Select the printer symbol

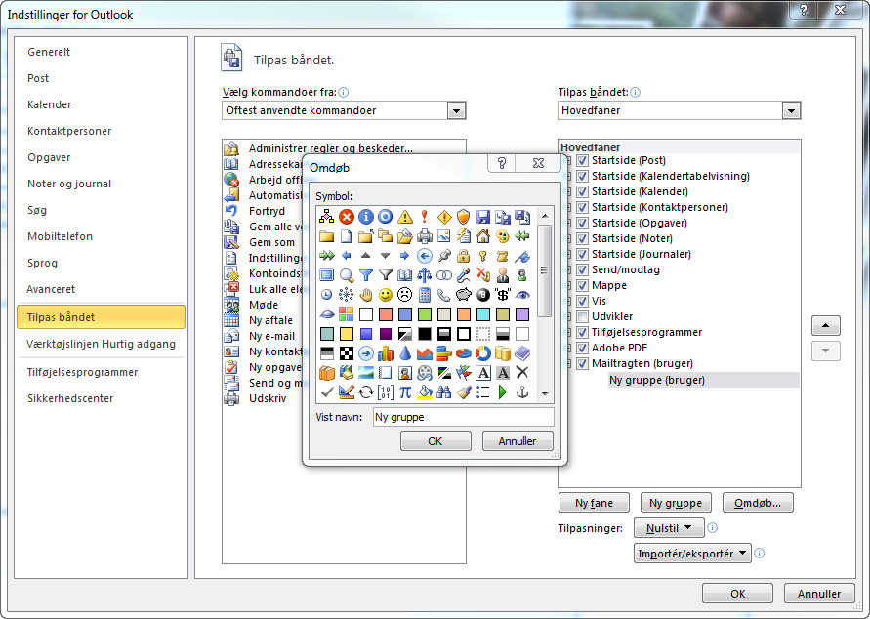point(425,235)
